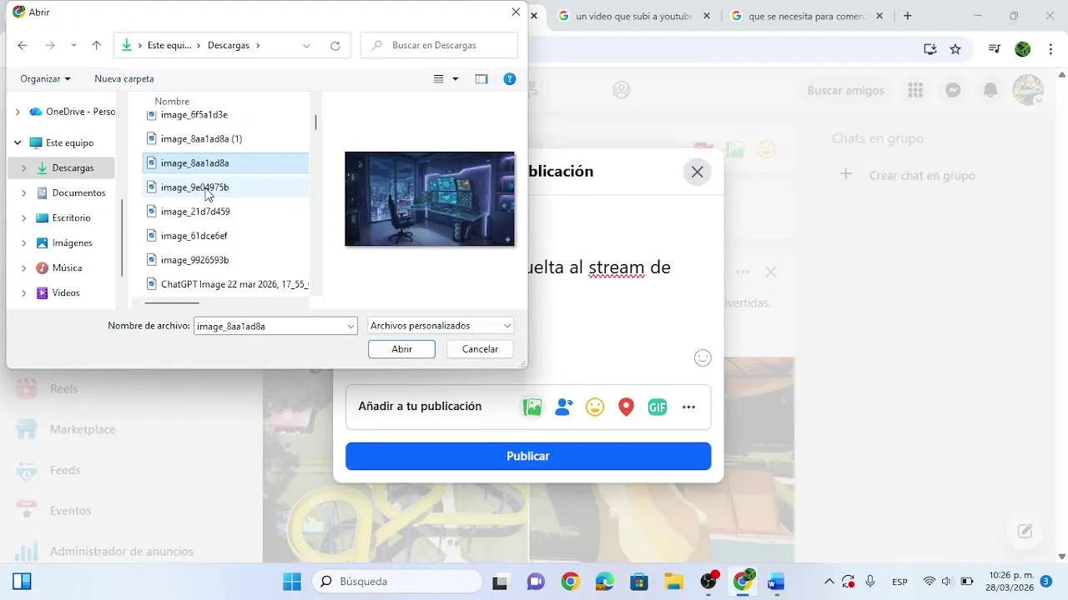Open the view options dropdown arrow
1068x600 pixels.
tap(456, 79)
